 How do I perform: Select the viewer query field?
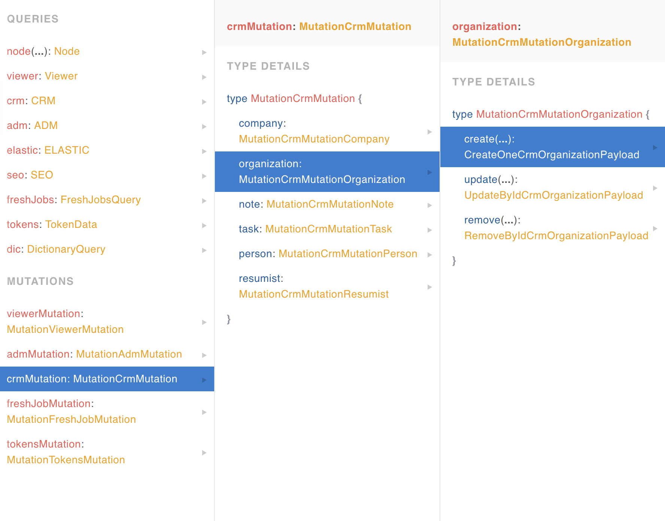click(x=22, y=76)
